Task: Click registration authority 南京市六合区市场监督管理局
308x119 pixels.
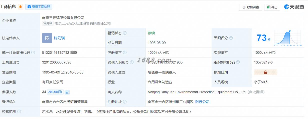Action: [65, 102]
